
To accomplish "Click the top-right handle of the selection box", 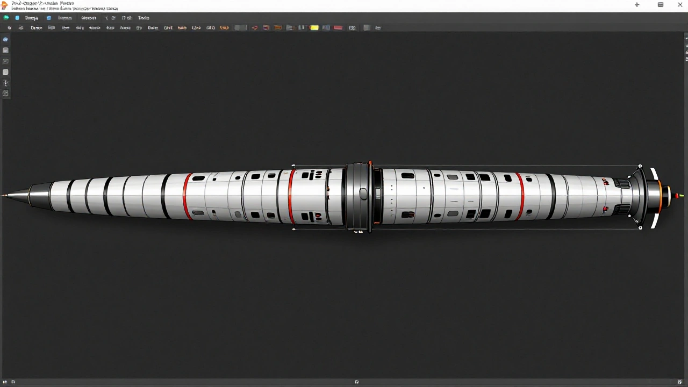I will point(640,166).
